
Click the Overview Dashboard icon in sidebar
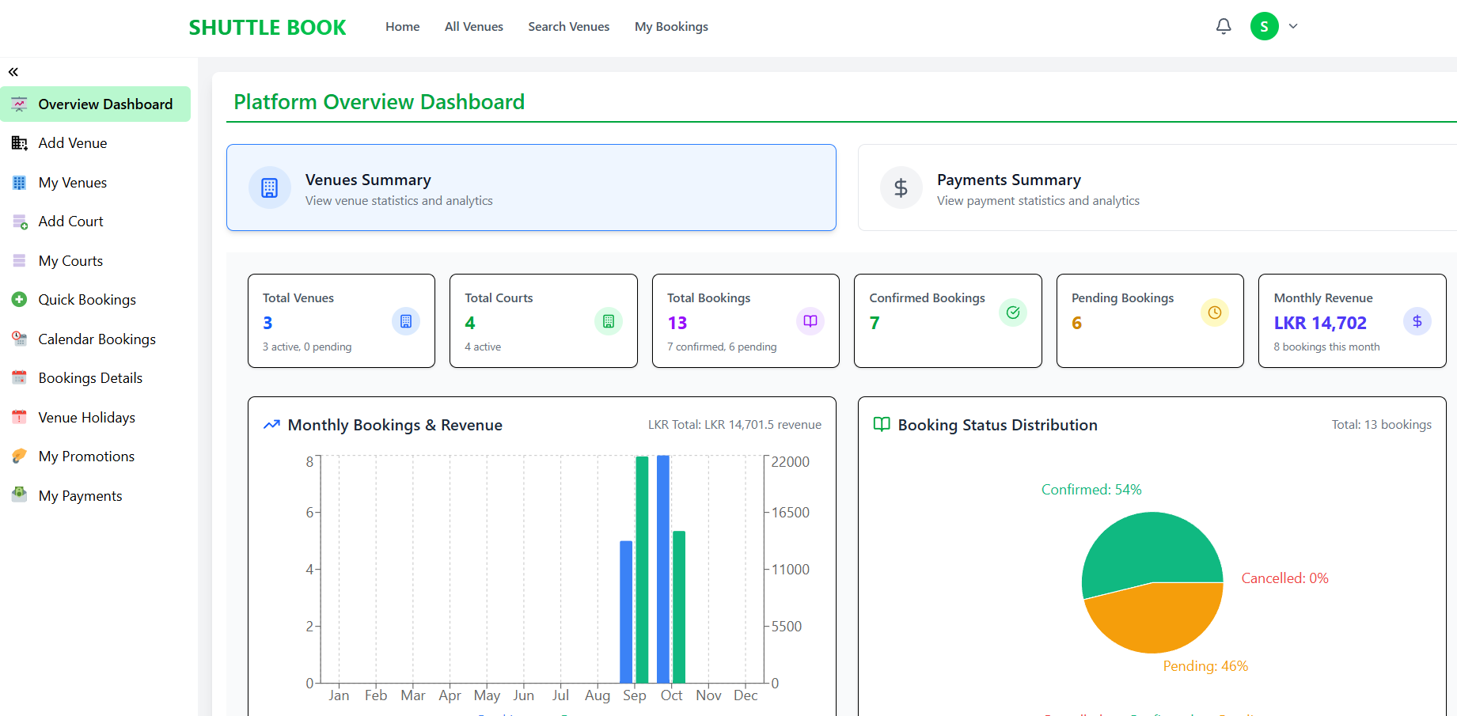coord(18,104)
